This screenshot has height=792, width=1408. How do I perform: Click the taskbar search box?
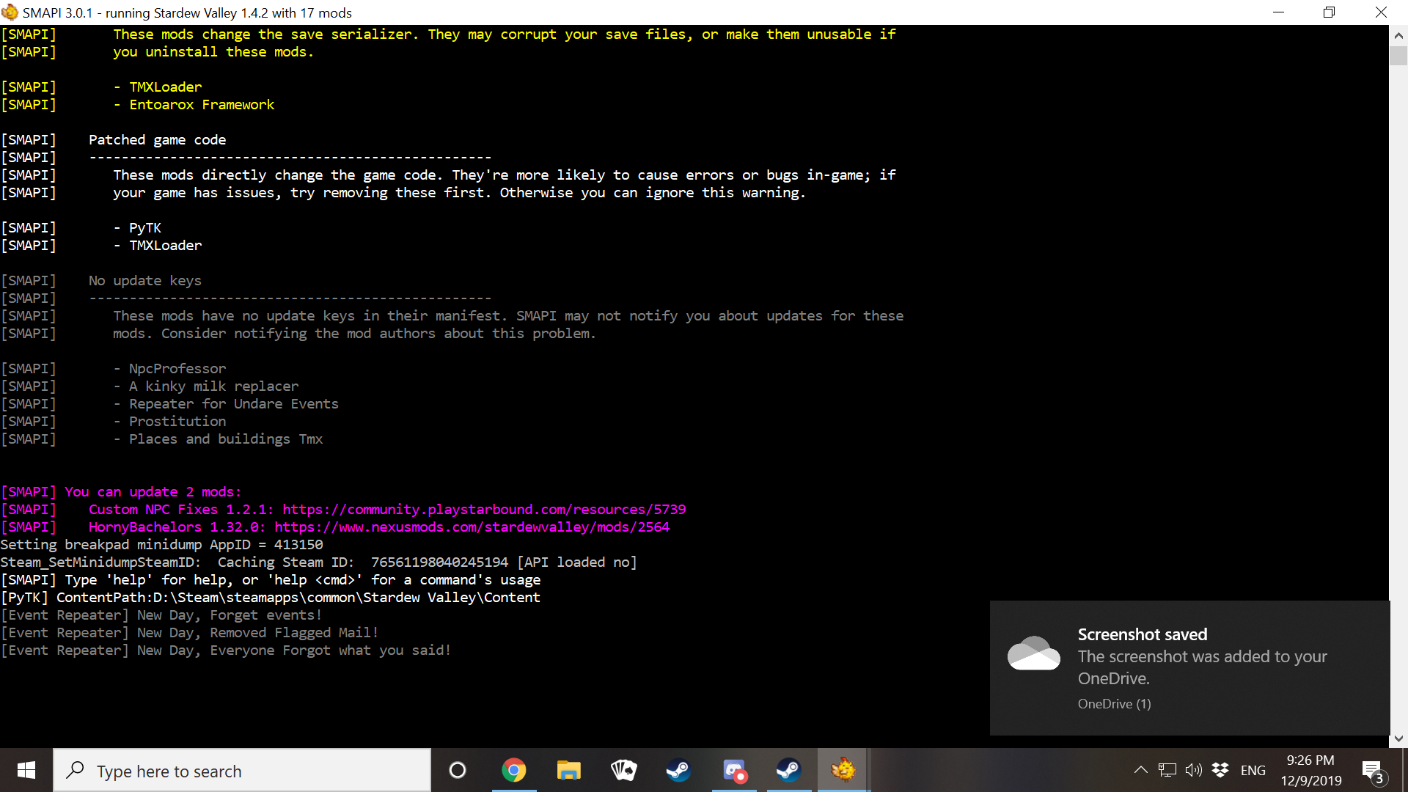(x=242, y=770)
